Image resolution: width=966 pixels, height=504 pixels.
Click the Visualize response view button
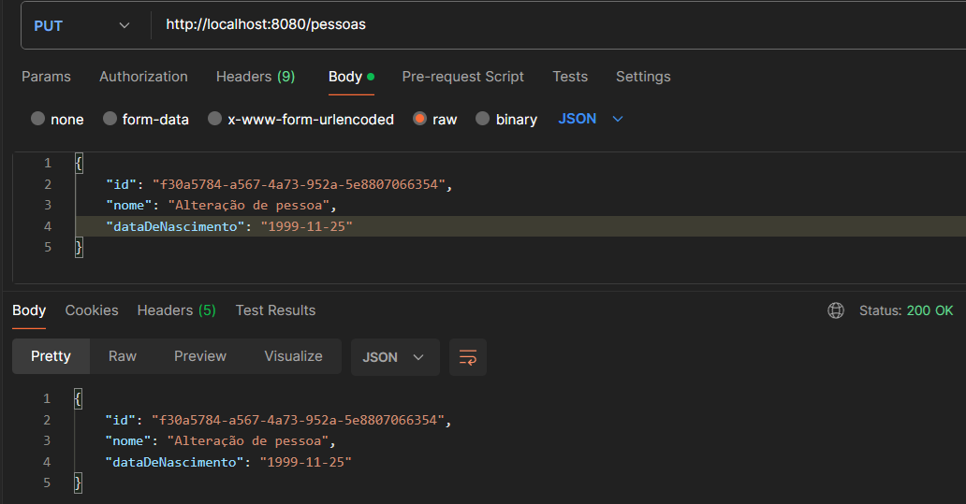(293, 356)
